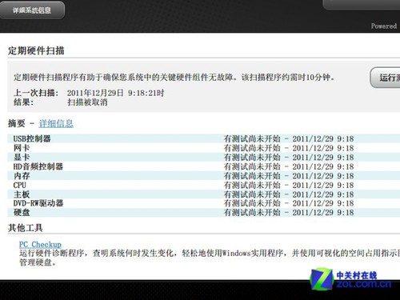Click the DVD-RW驱动器 row test status
The height and width of the screenshot is (300, 400).
[x=289, y=203]
